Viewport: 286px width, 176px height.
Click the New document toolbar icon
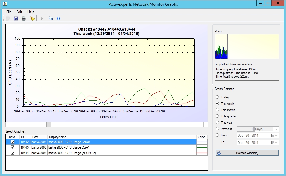8,18
